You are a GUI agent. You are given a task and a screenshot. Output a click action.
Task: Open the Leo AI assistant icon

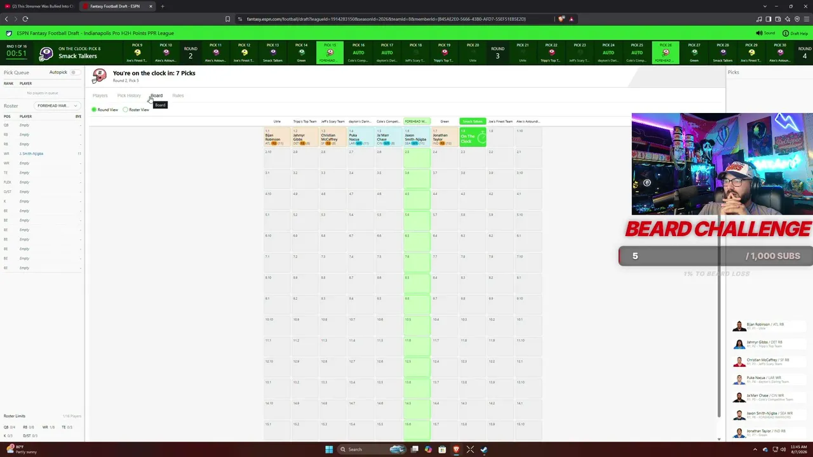tap(787, 19)
